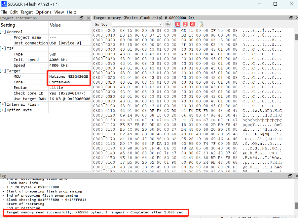This screenshot has height=218, width=298.
Task: Click the SEGGER J-Flash title bar icon
Action: tap(4, 4)
